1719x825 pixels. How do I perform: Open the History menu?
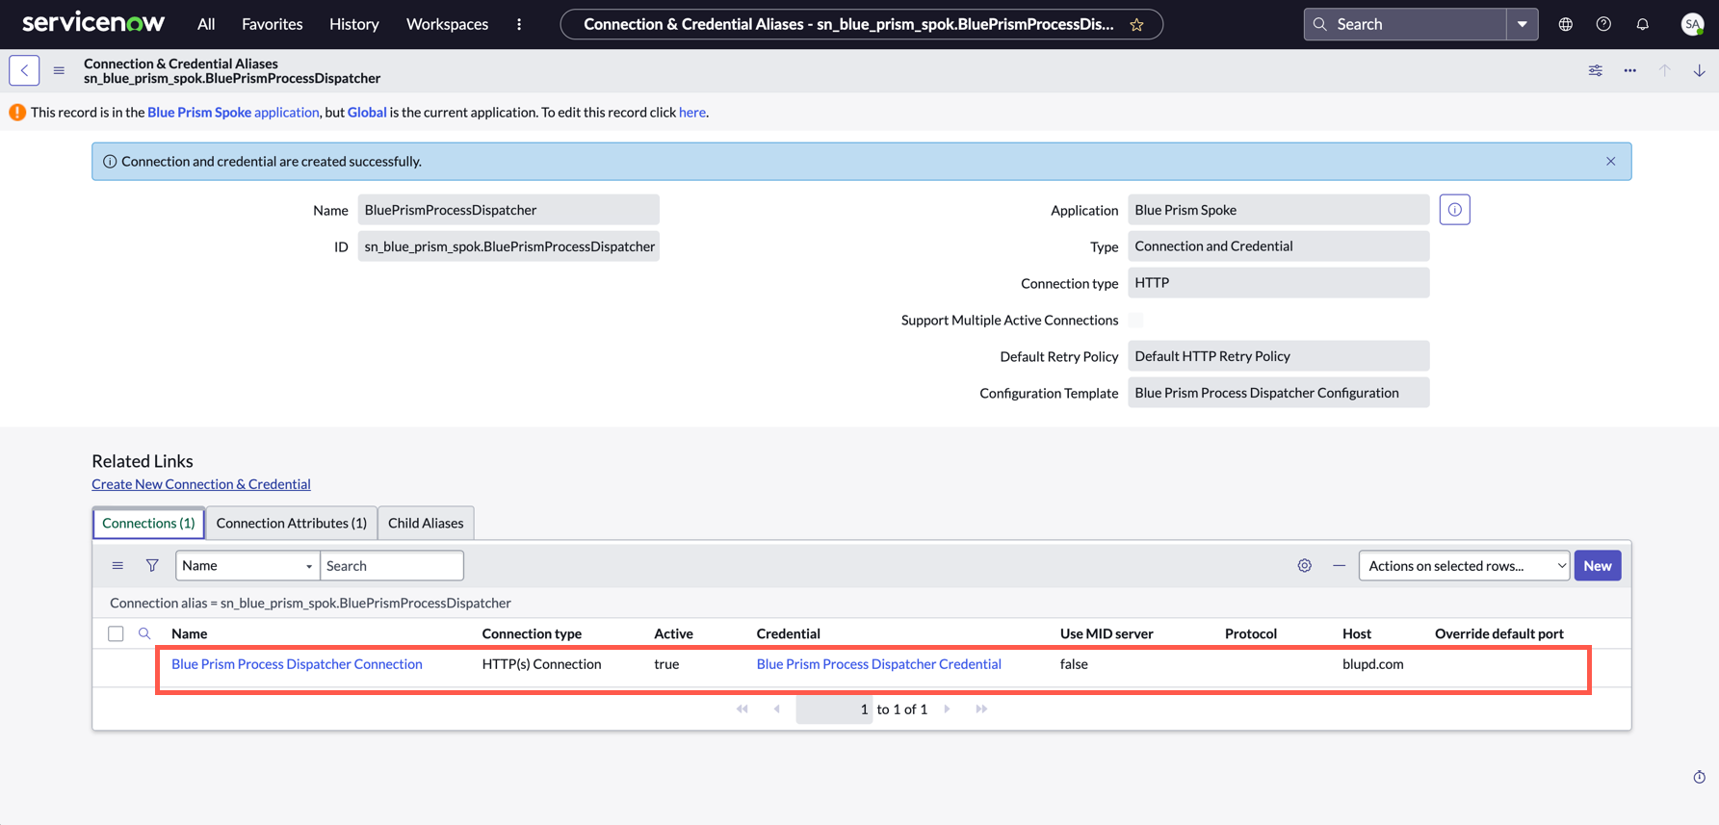click(353, 24)
